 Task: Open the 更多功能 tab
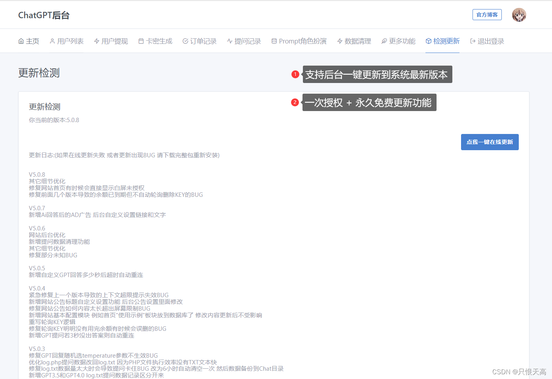[x=399, y=41]
